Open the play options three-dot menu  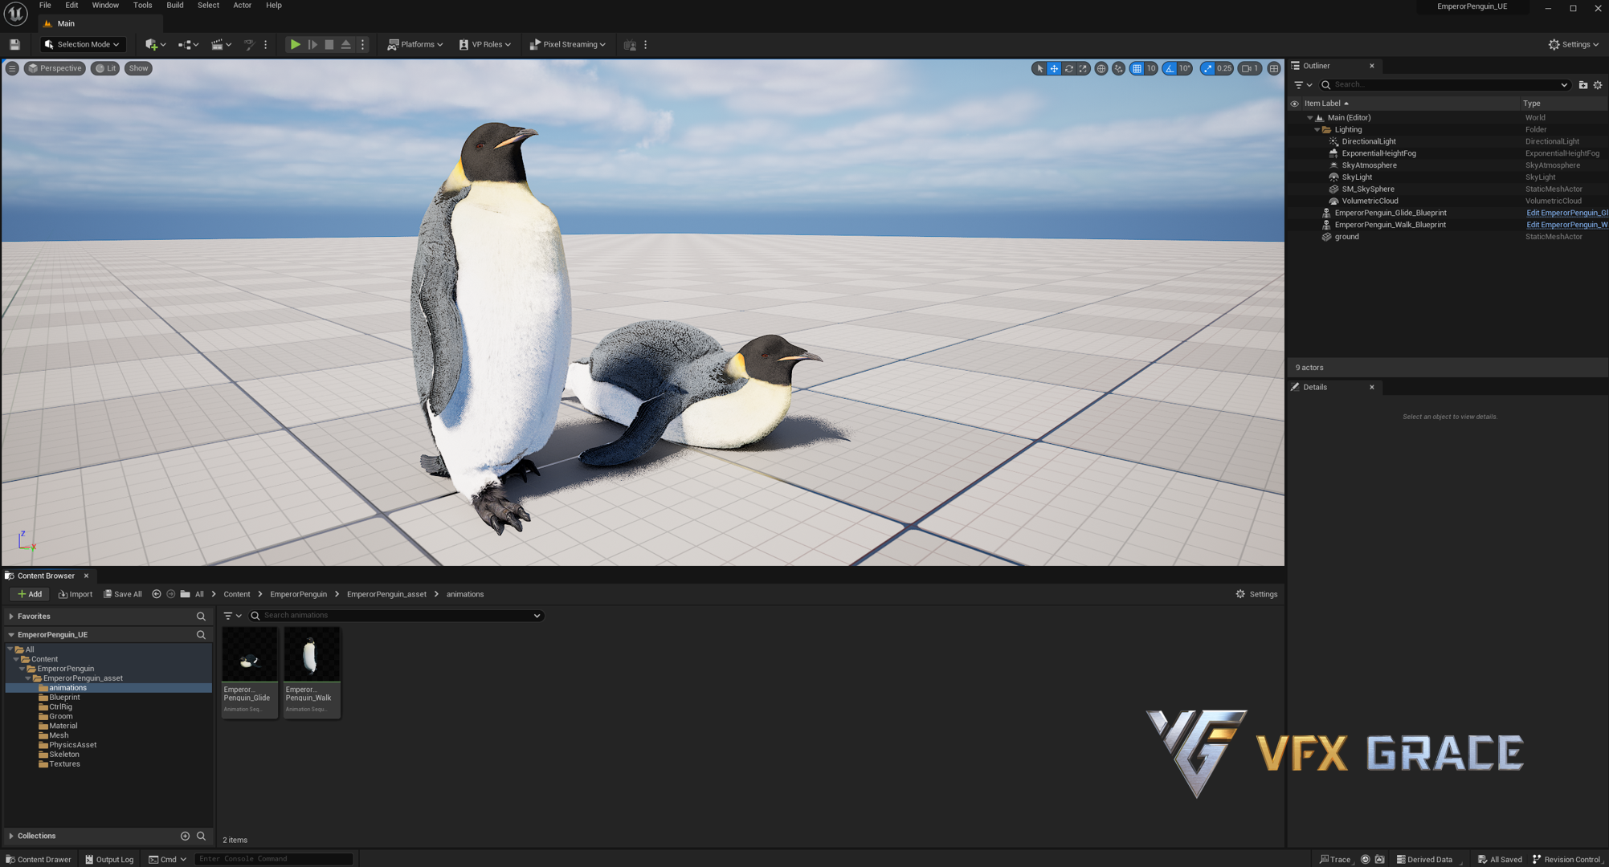(362, 45)
